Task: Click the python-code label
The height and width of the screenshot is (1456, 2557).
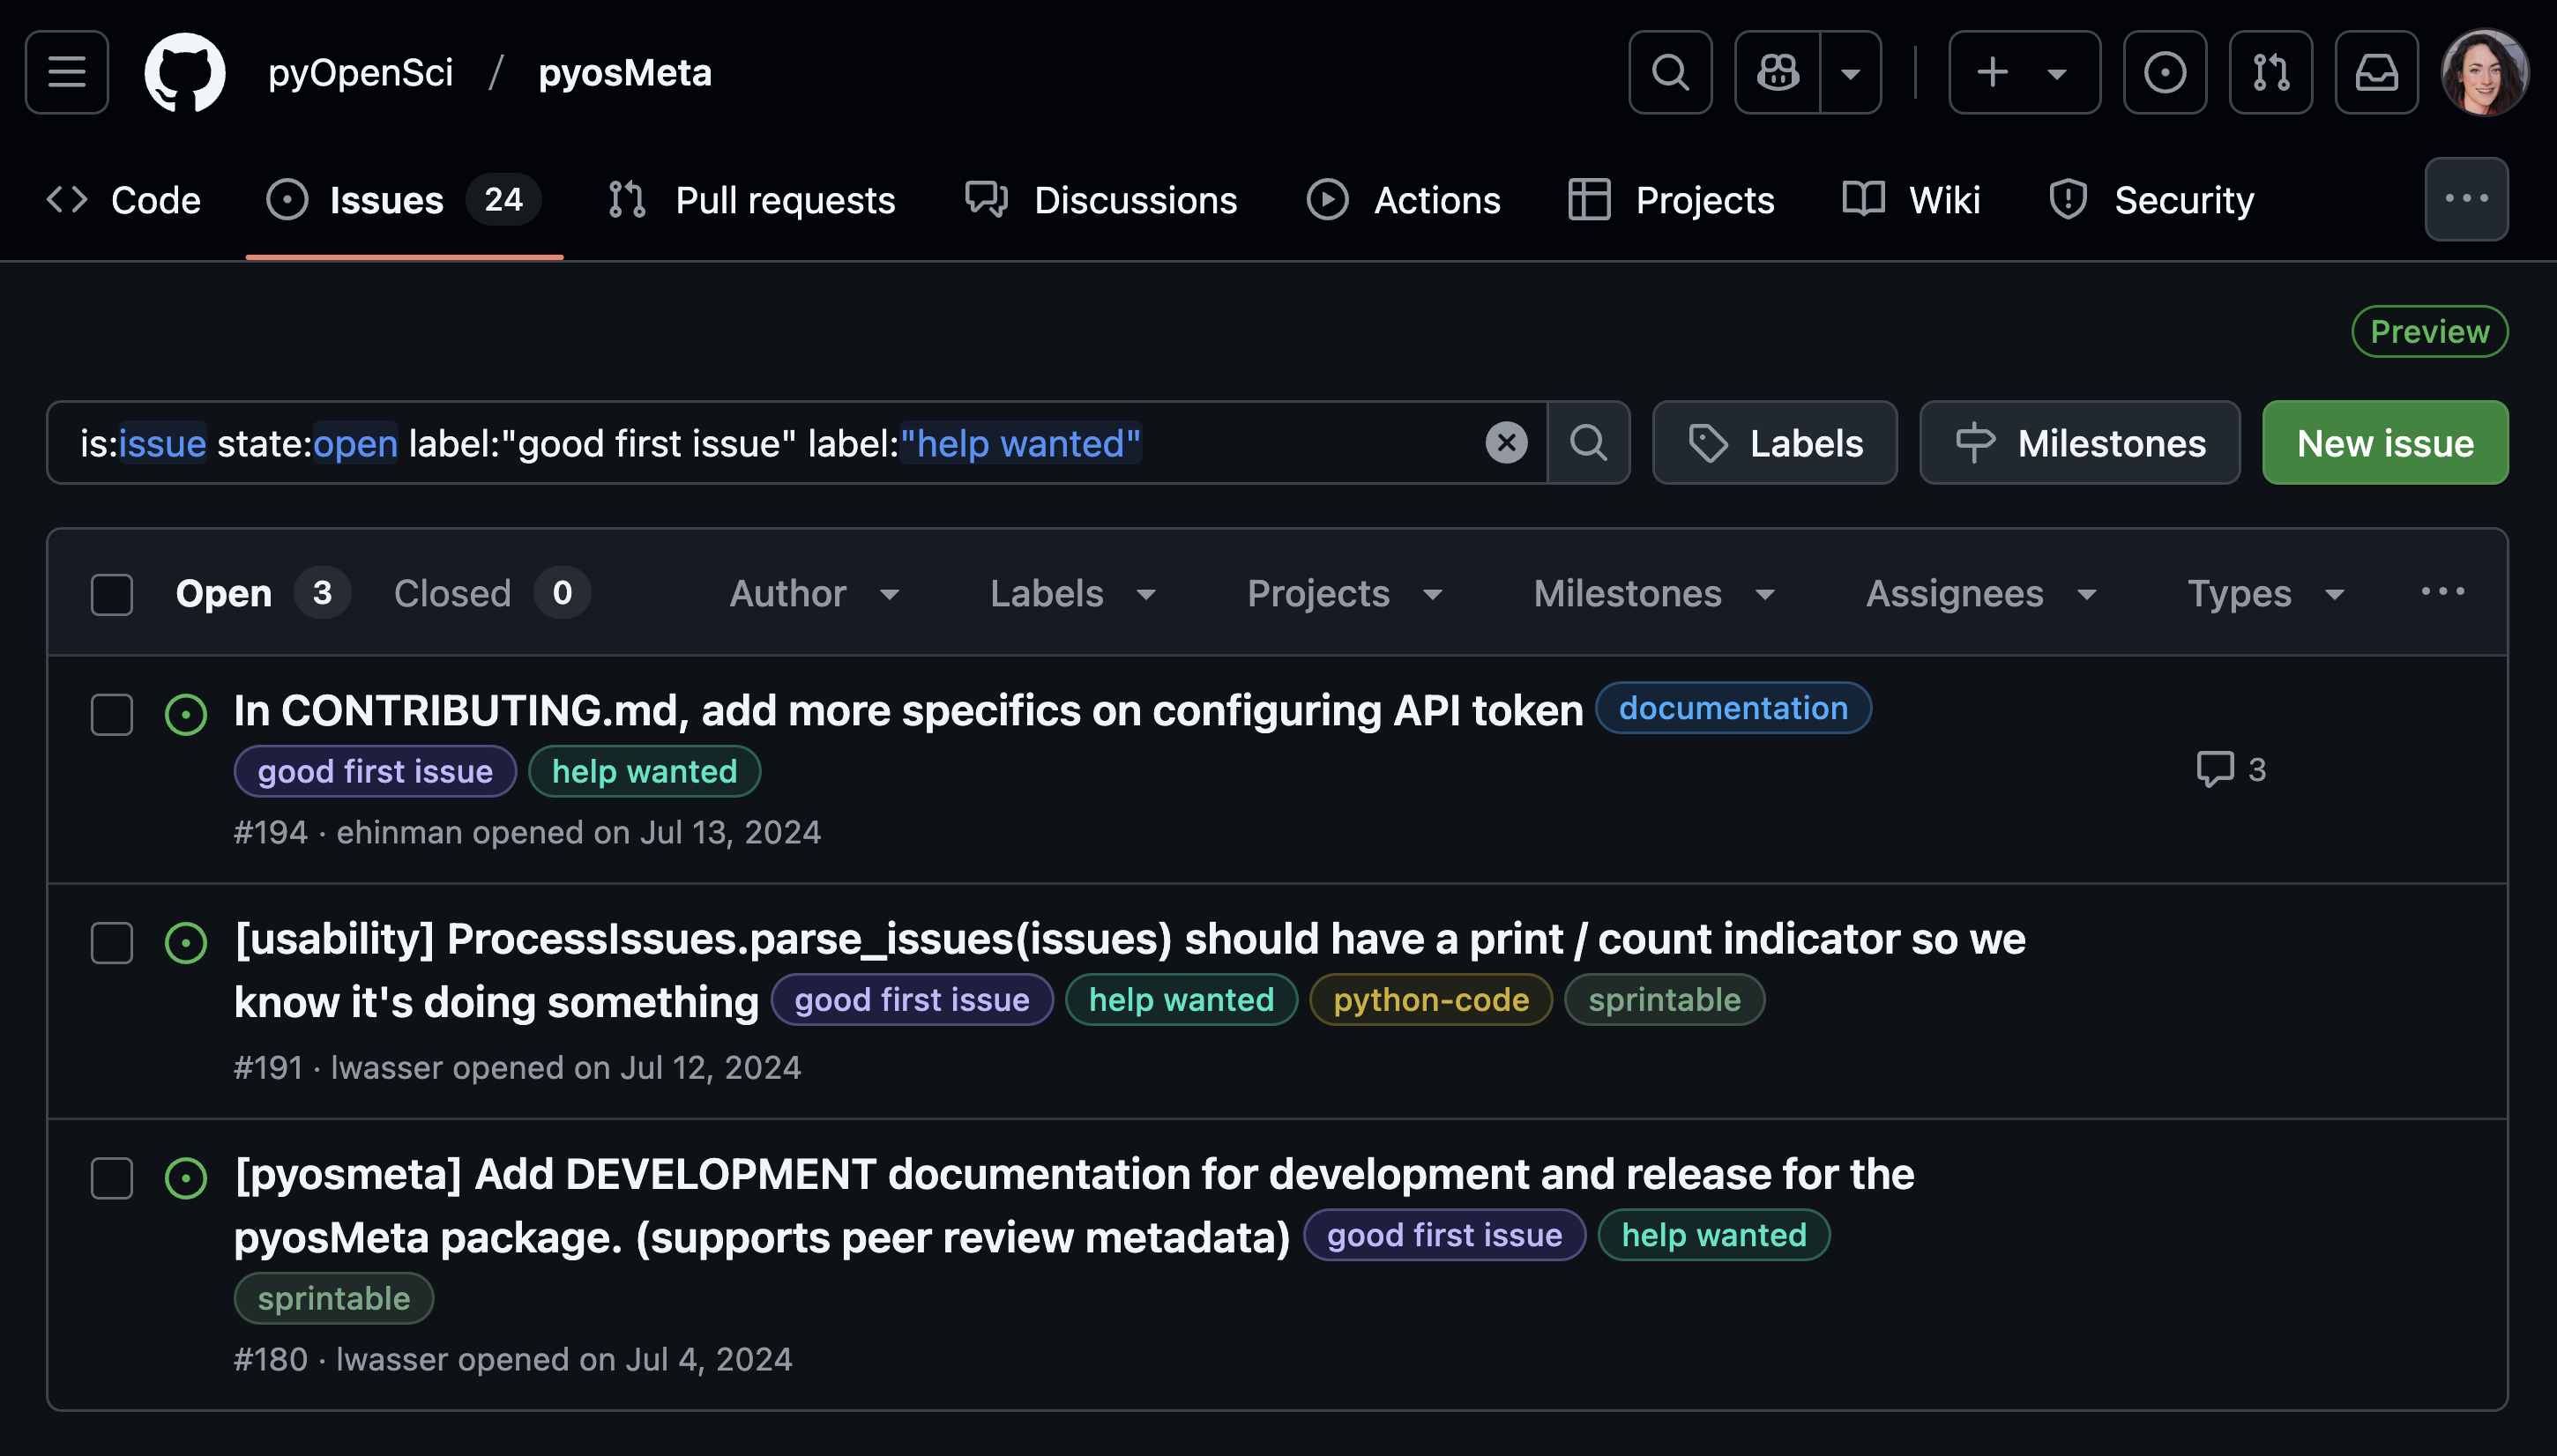Action: (1430, 999)
